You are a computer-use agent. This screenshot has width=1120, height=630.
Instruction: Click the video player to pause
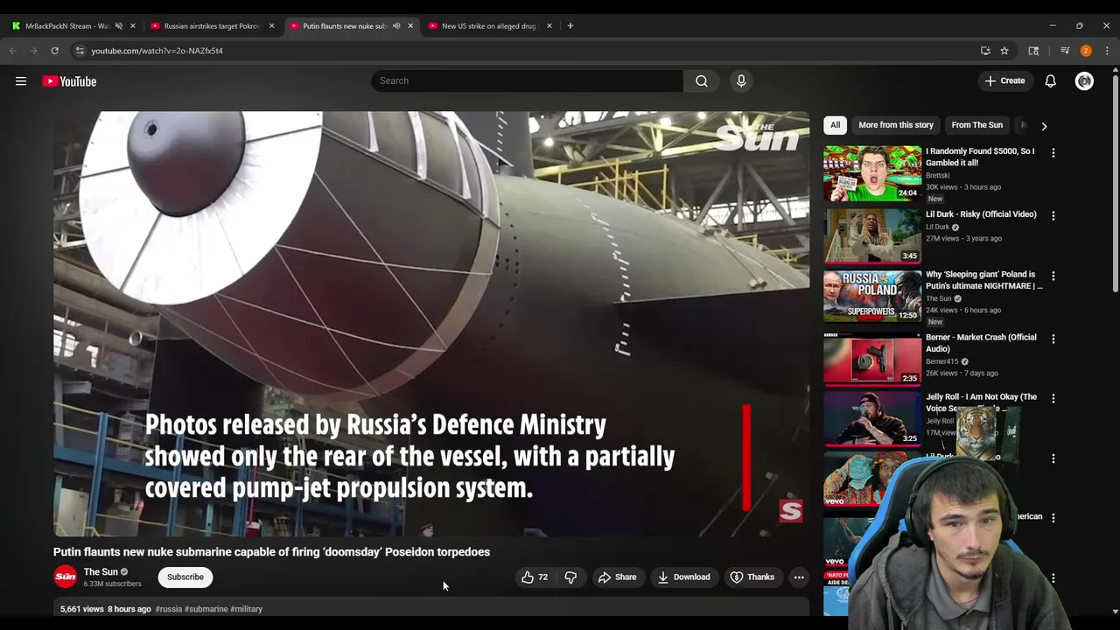point(431,324)
